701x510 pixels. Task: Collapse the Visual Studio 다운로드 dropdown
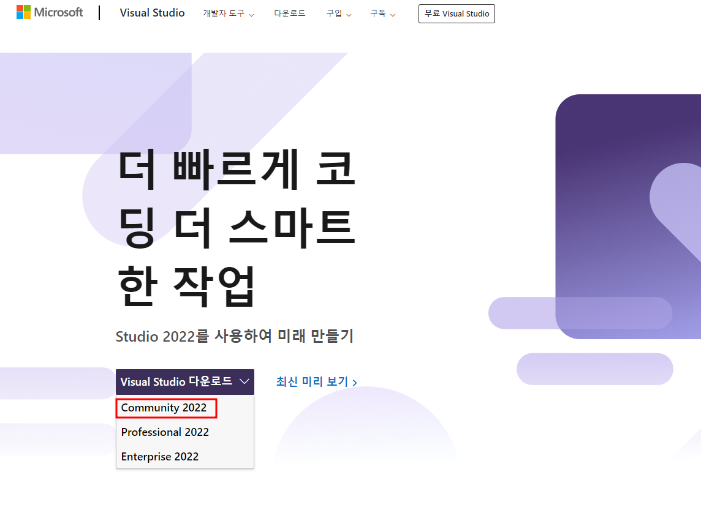[x=184, y=382]
